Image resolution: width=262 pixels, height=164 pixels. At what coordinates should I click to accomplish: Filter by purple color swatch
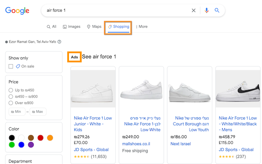(31, 145)
